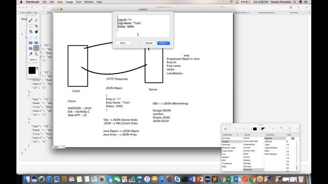
Task: Select the Eyedropper color picker tool
Action: pos(31,54)
